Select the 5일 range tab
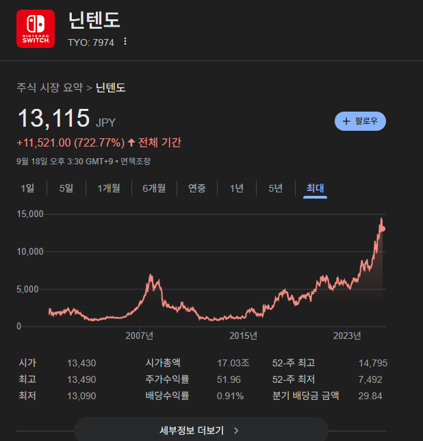 click(x=66, y=188)
